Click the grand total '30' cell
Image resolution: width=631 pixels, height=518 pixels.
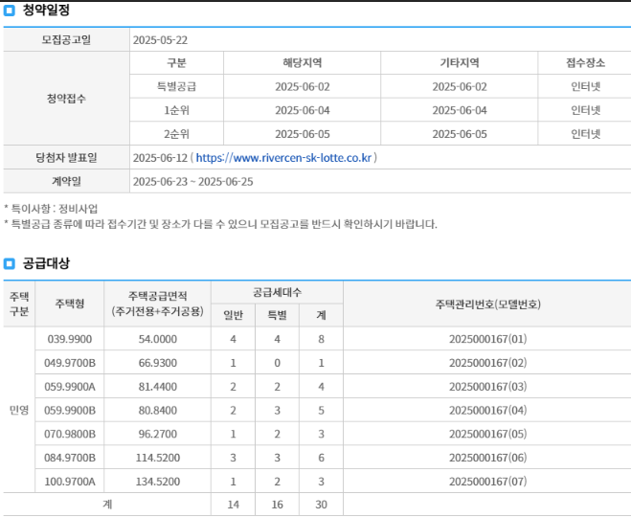321,505
